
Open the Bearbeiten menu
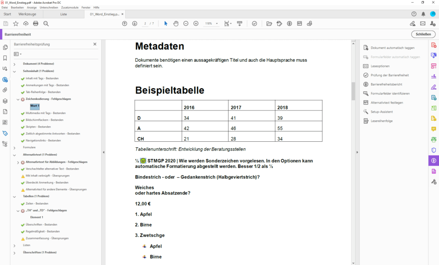pyautogui.click(x=17, y=8)
